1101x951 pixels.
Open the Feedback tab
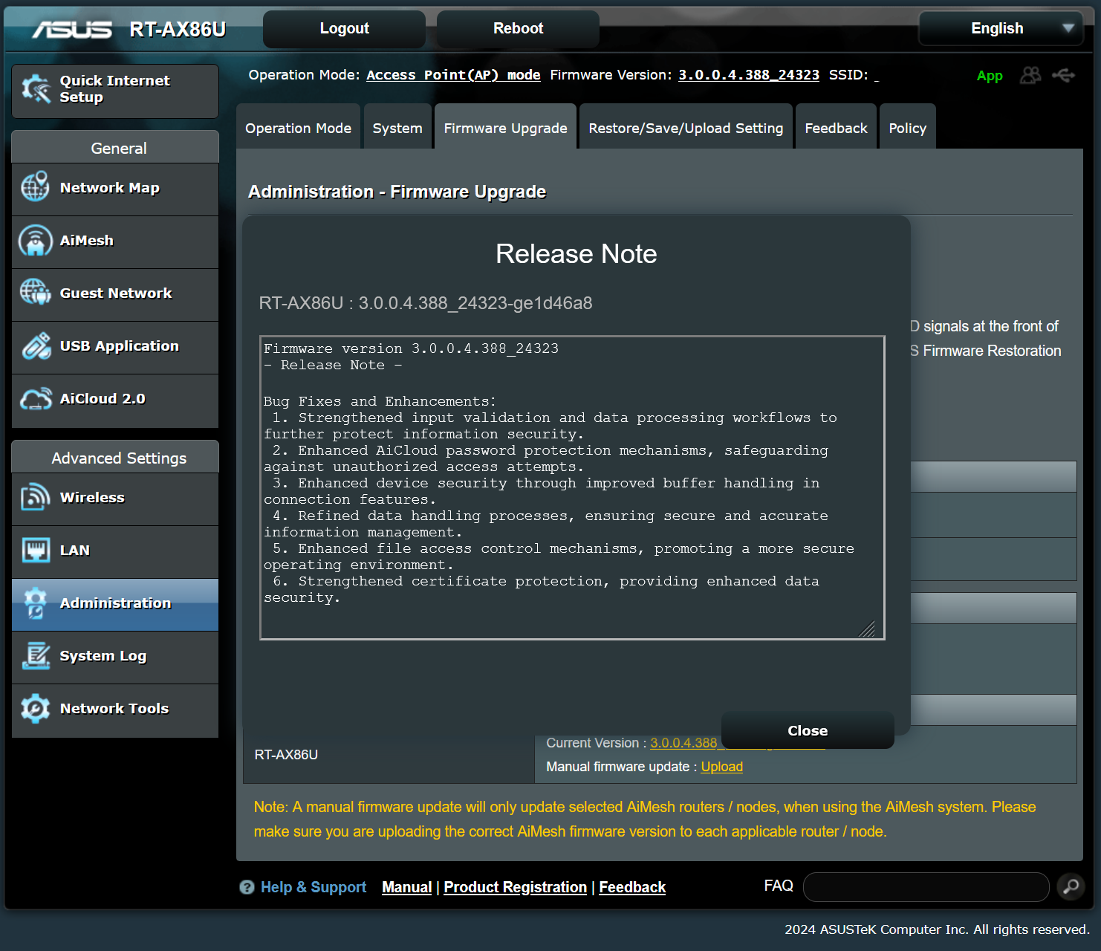pyautogui.click(x=836, y=128)
